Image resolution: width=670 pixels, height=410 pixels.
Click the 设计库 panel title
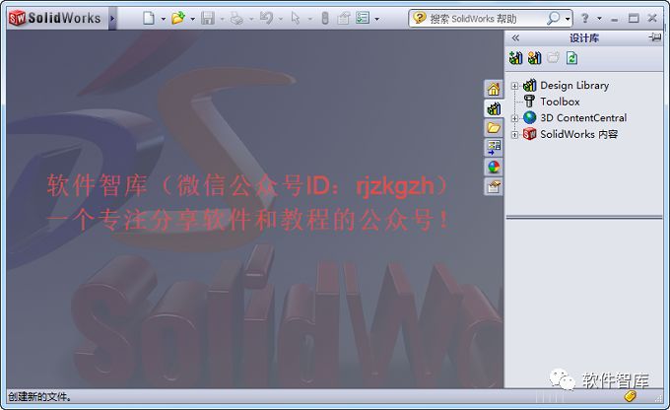(x=583, y=38)
